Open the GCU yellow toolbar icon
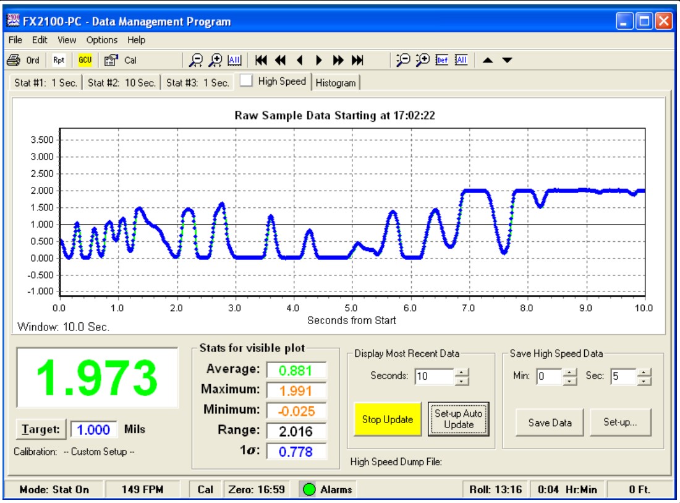Image resolution: width=680 pixels, height=503 pixels. point(84,60)
